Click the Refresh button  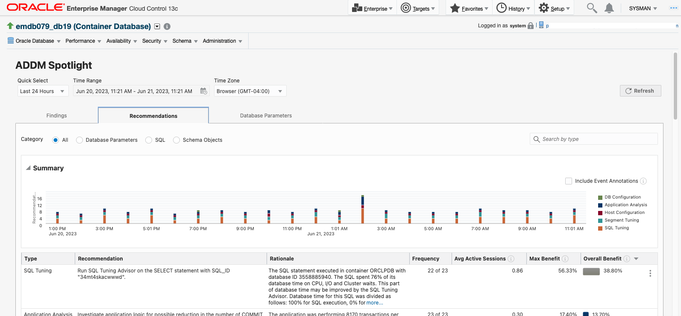click(x=640, y=91)
